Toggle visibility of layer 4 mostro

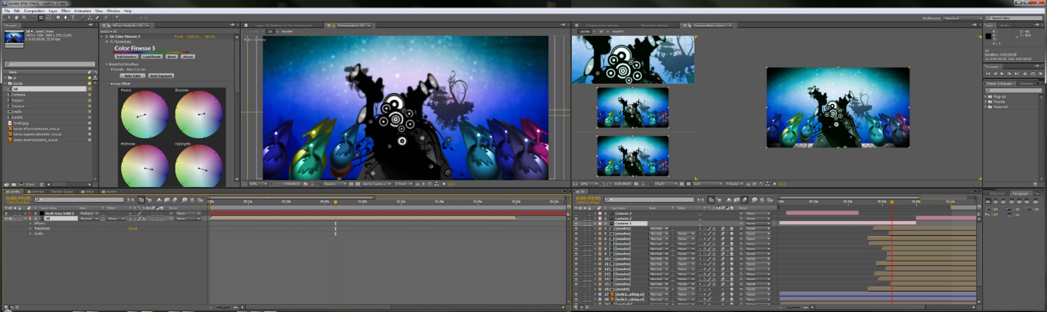pyautogui.click(x=576, y=228)
